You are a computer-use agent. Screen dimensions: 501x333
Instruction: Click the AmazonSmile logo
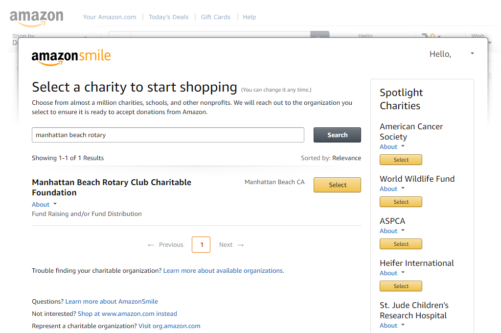pos(71,57)
